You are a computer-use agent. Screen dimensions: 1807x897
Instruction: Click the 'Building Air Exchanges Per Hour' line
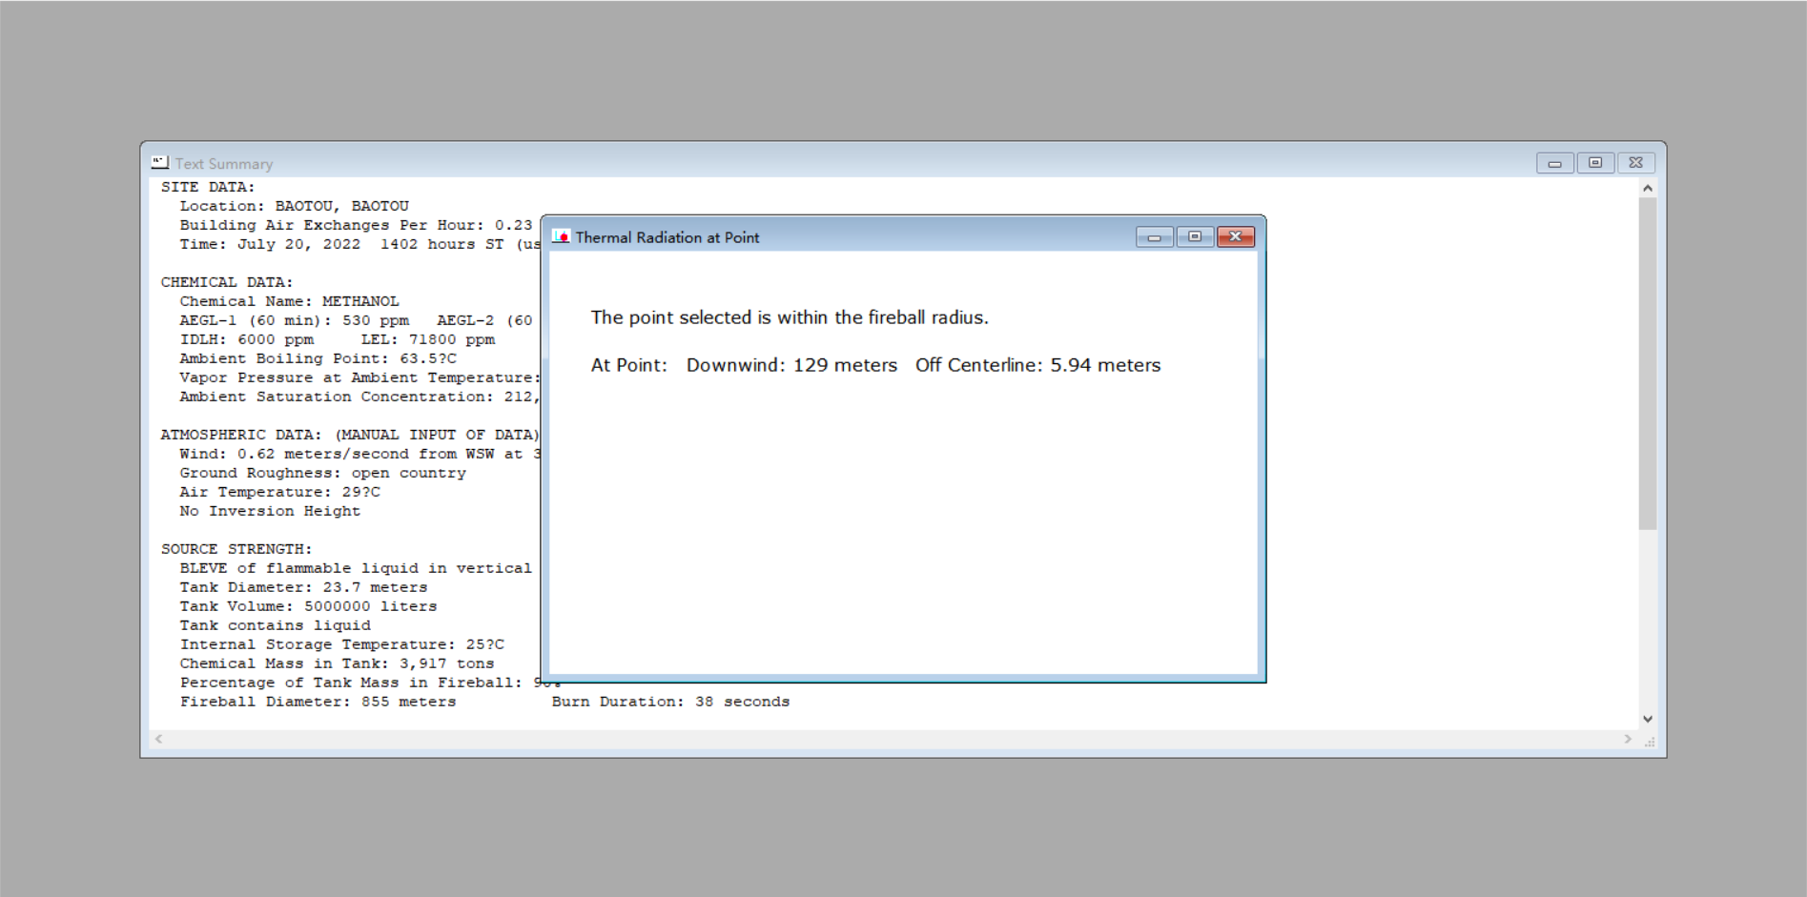tap(356, 225)
